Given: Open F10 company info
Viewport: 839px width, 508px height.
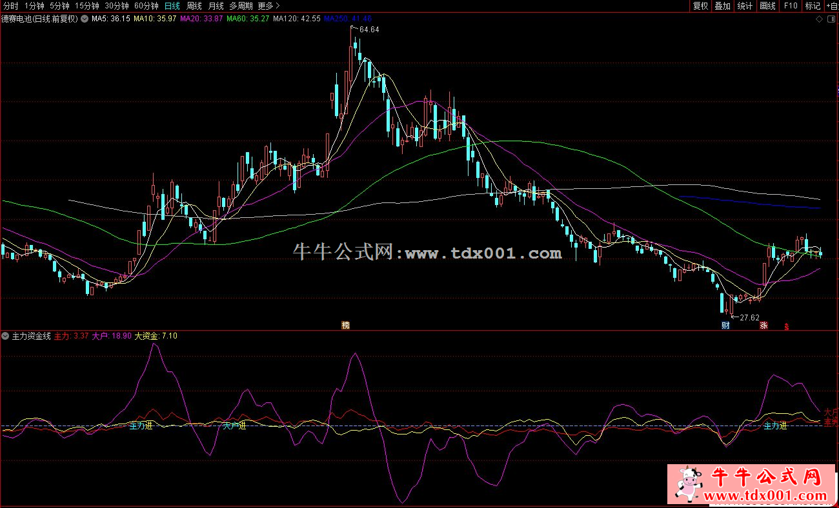Looking at the screenshot, I should tap(790, 6).
